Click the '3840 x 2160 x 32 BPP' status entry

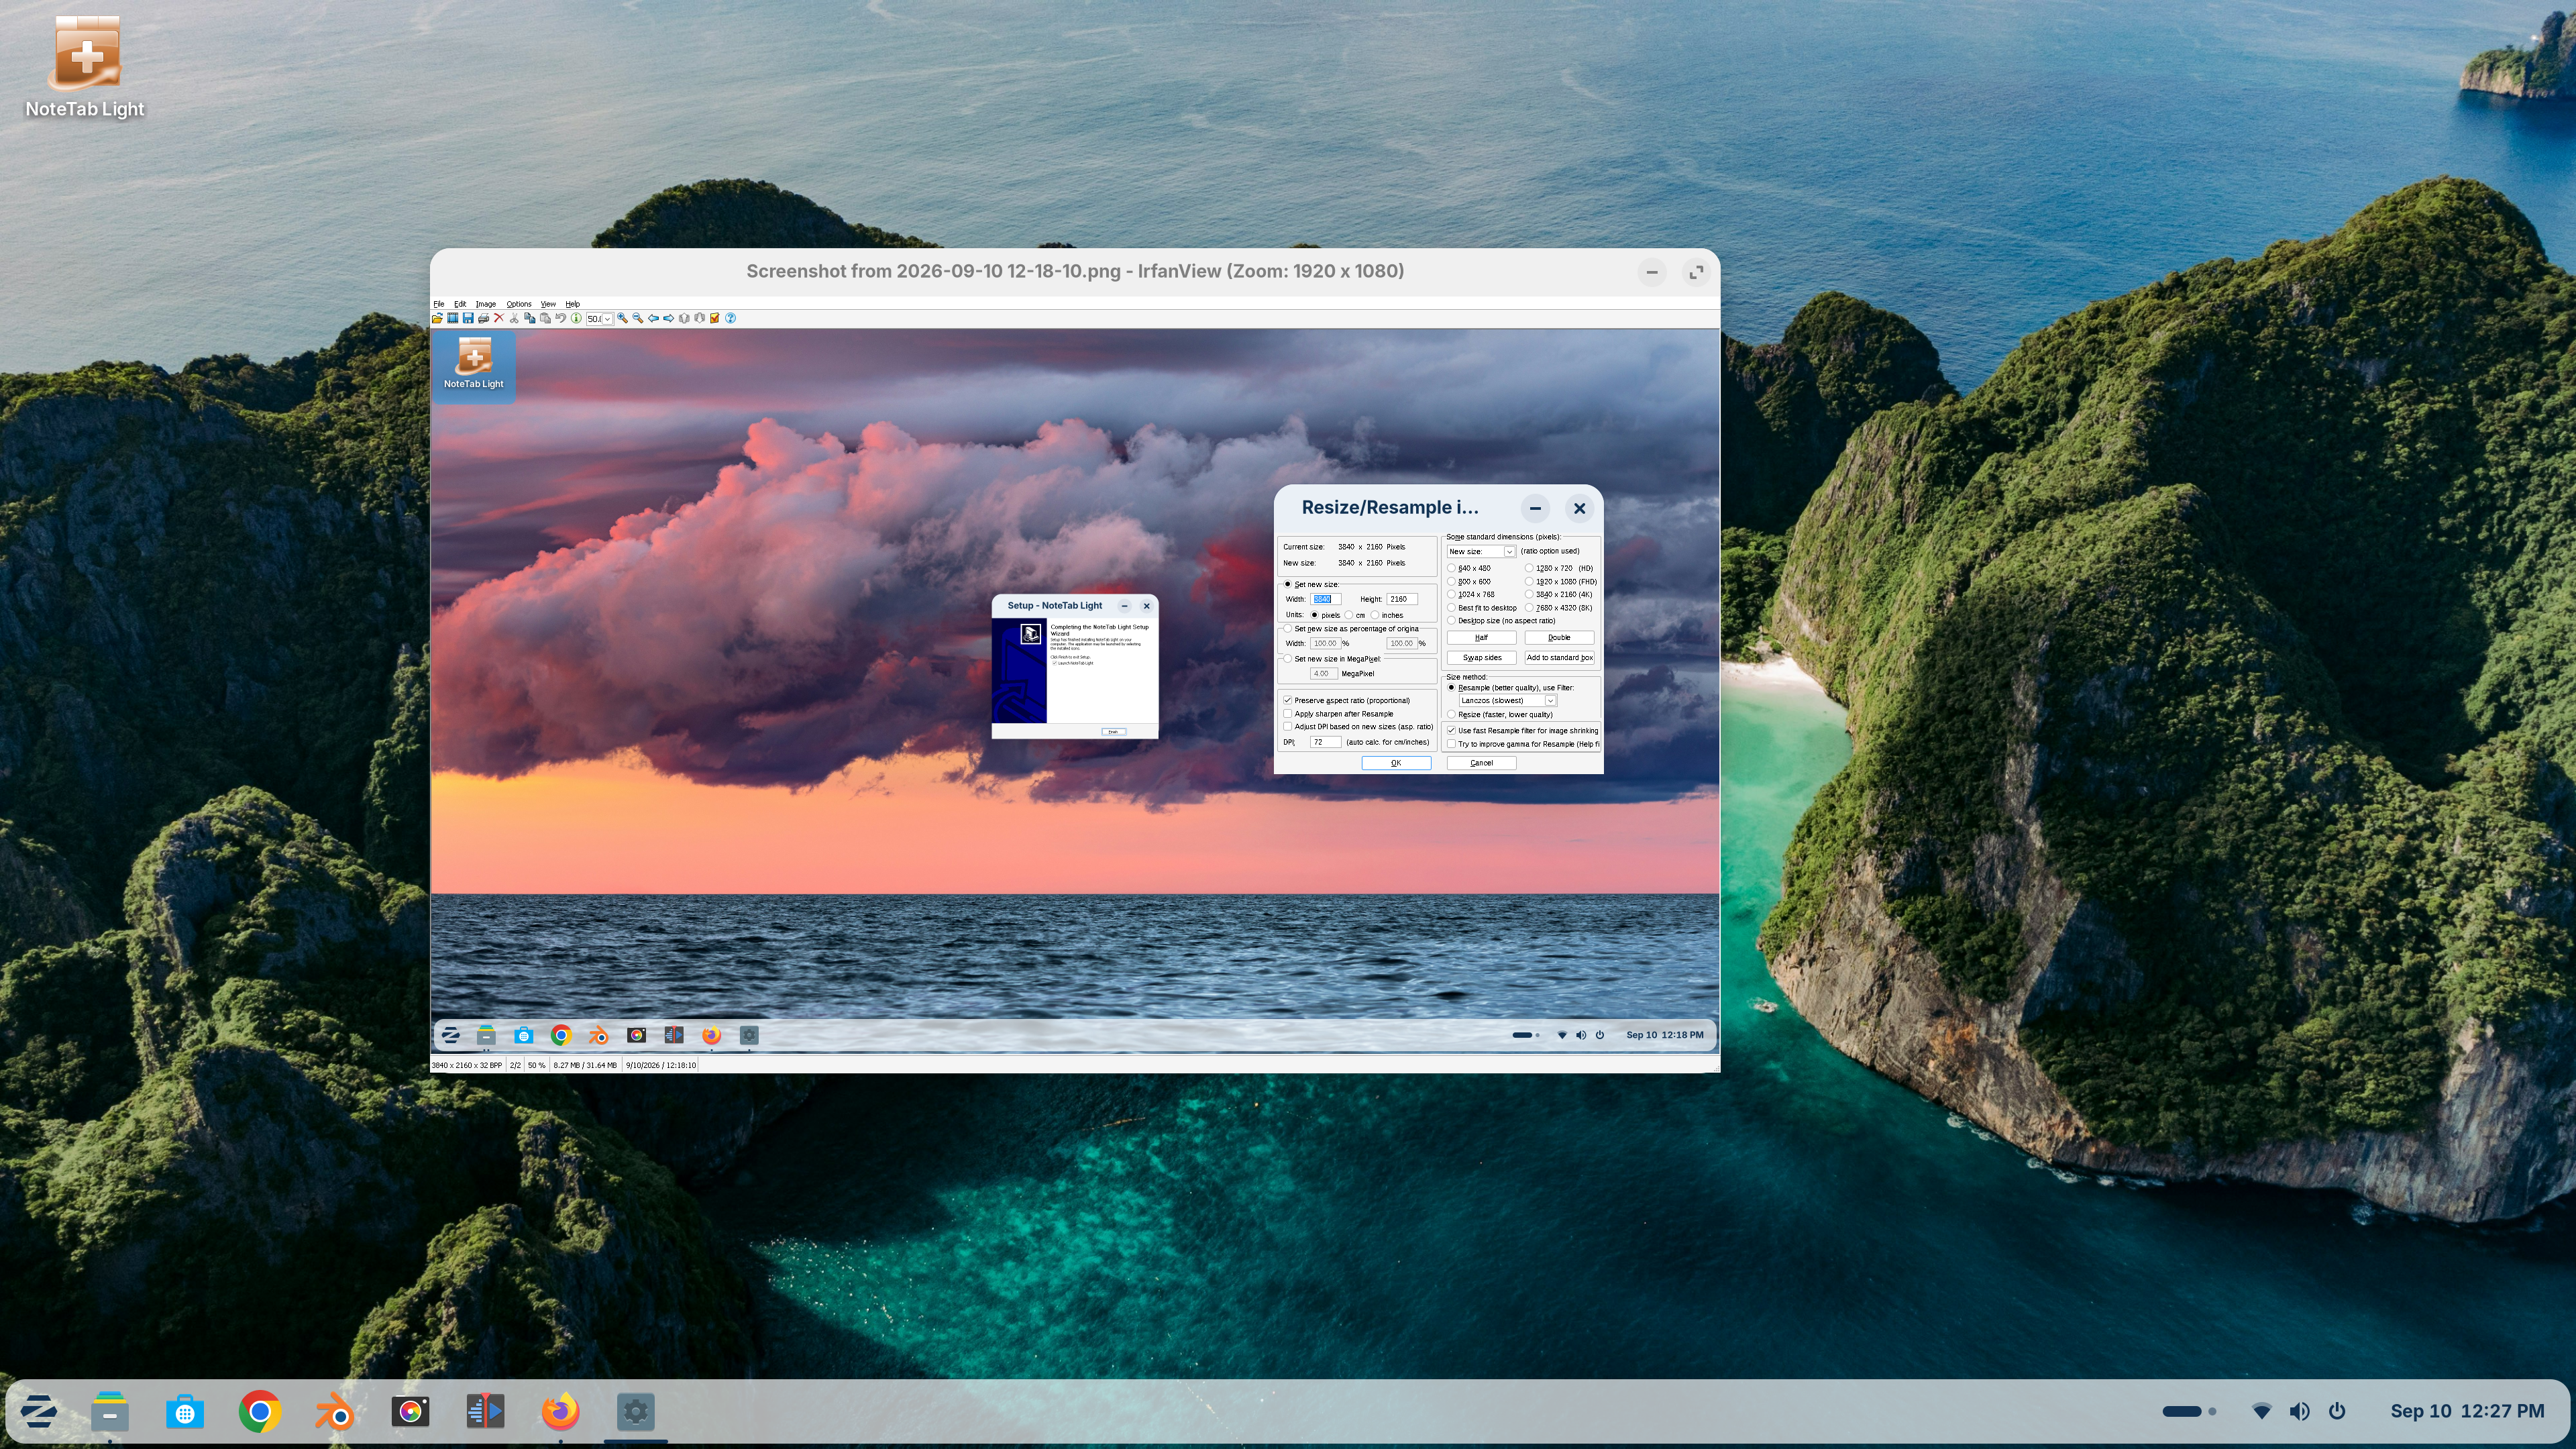[x=467, y=1065]
